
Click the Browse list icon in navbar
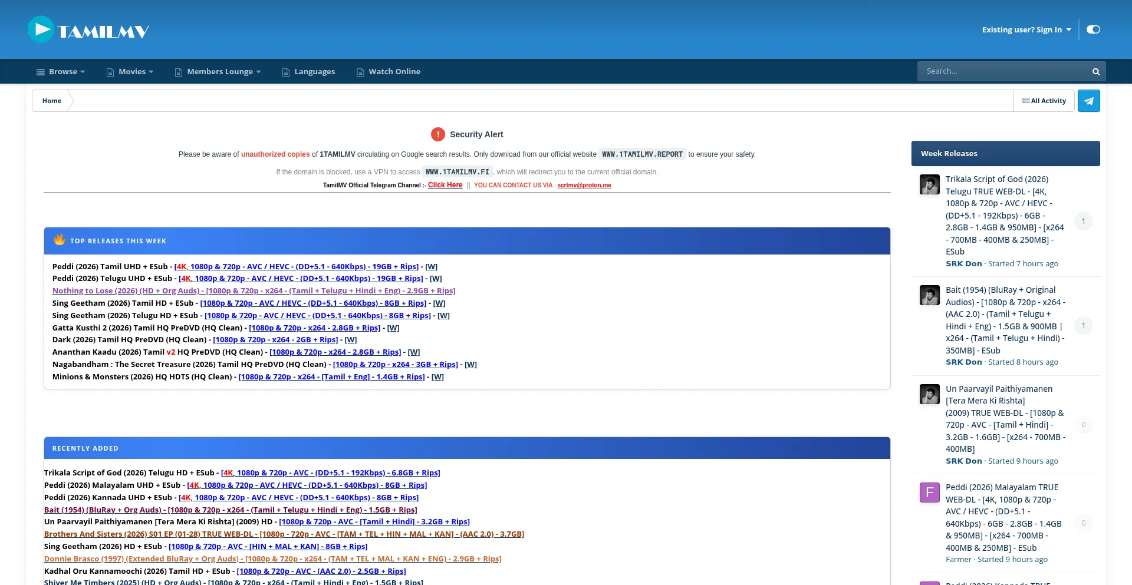coord(41,72)
